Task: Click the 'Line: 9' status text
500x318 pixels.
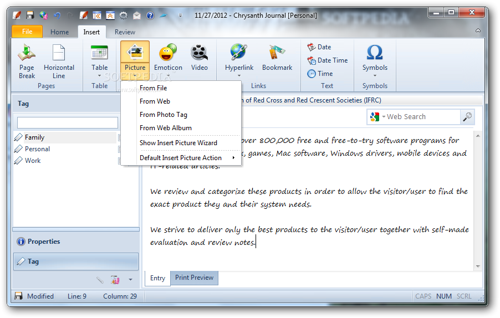Action: (x=77, y=296)
